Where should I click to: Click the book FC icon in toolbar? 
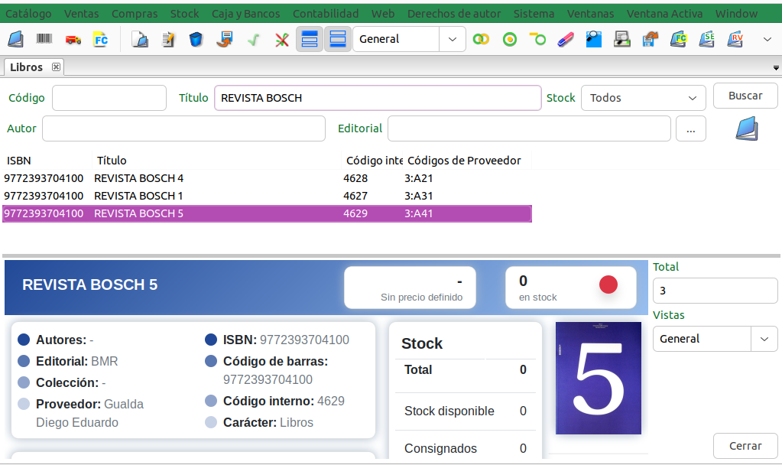tap(678, 39)
